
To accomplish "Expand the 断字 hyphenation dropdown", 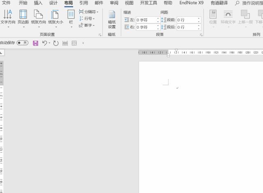I will tap(88, 25).
